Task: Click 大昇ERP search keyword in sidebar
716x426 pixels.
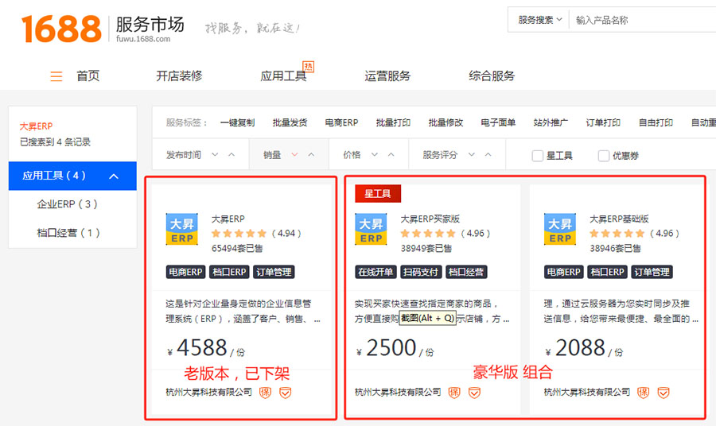Action: (x=36, y=126)
